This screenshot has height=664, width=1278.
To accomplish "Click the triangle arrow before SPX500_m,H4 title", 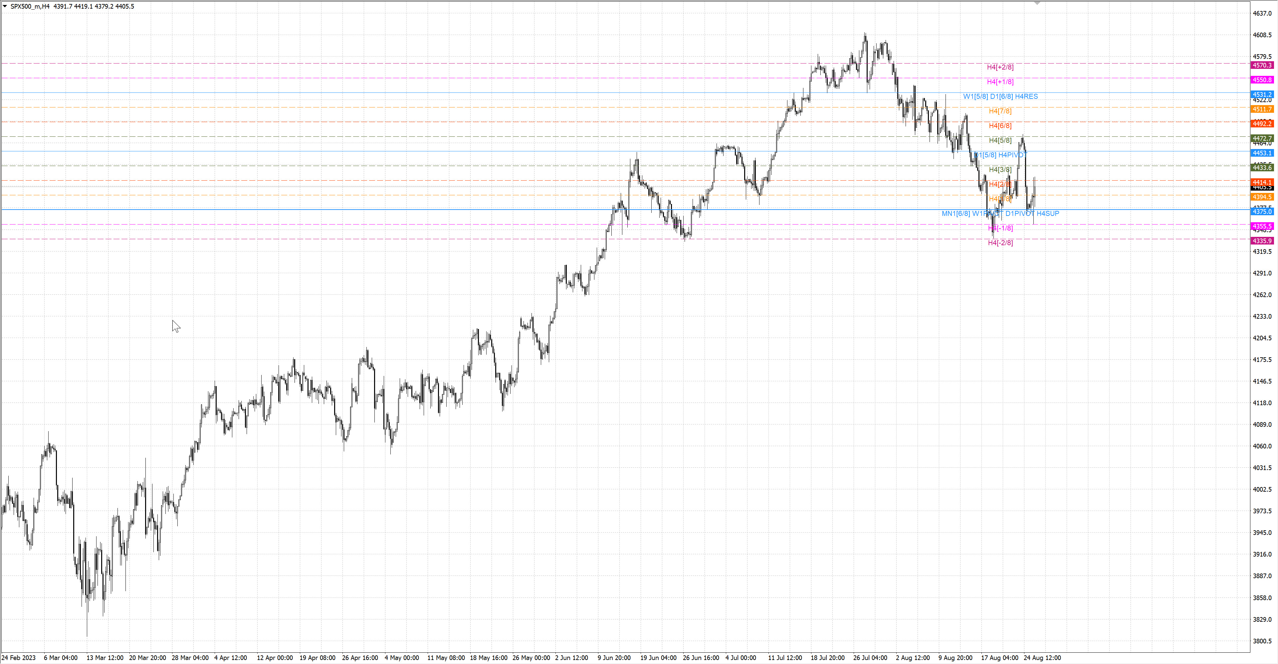I will click(x=5, y=6).
